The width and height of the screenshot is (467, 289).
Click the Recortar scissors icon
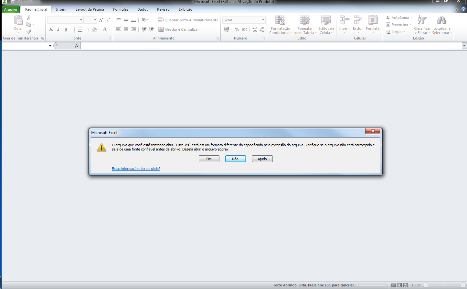(x=29, y=17)
